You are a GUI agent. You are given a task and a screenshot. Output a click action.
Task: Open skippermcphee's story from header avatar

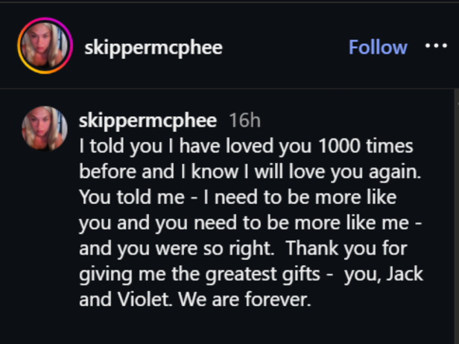(45, 48)
